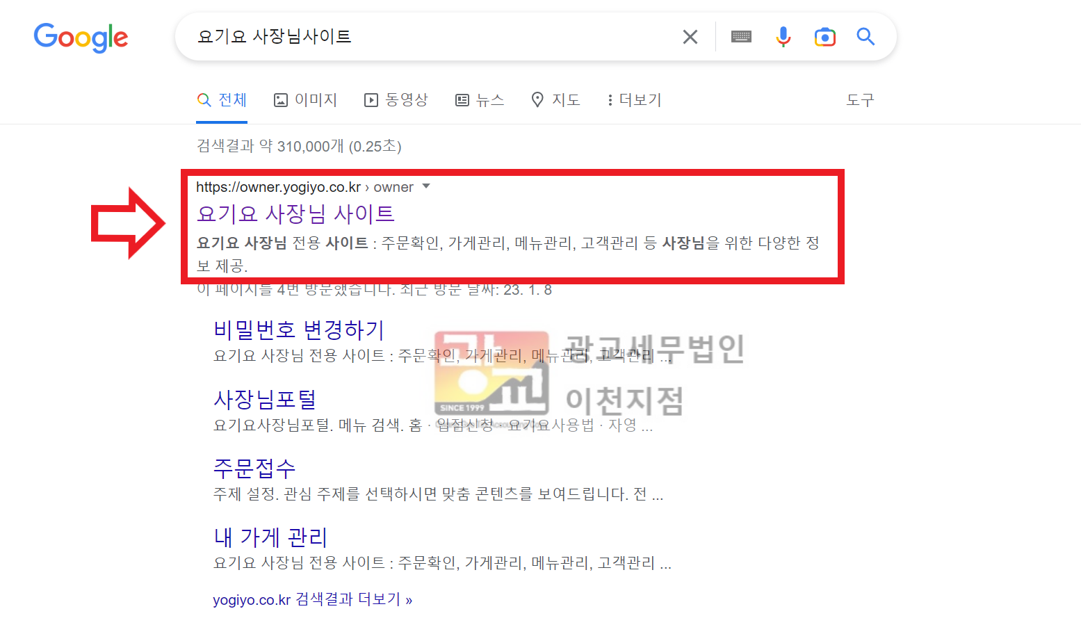
Task: Open the 주문접수 sitelink
Action: pyautogui.click(x=254, y=468)
